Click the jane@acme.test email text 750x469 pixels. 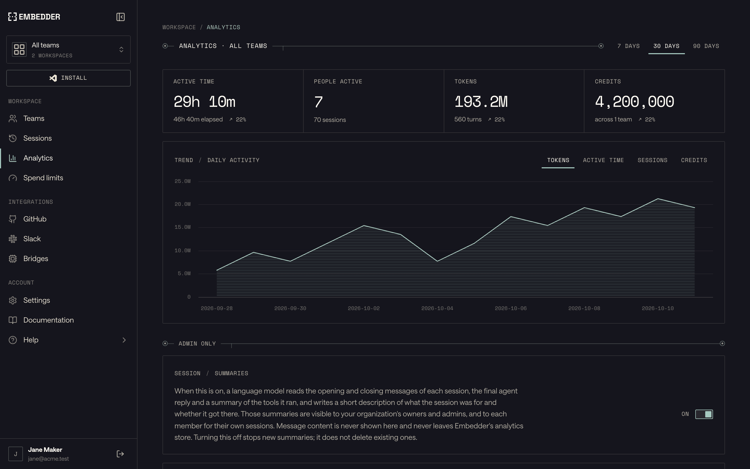click(48, 459)
